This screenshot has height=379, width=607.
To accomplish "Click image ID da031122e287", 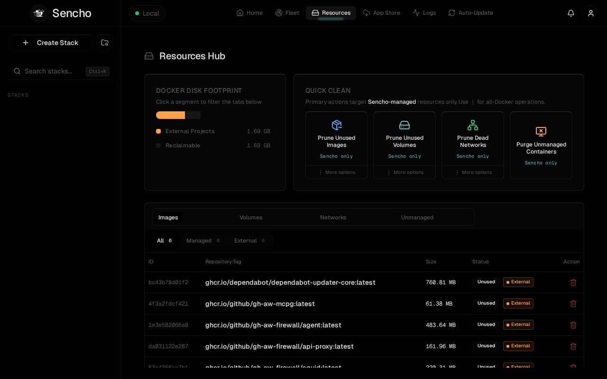I will point(168,347).
